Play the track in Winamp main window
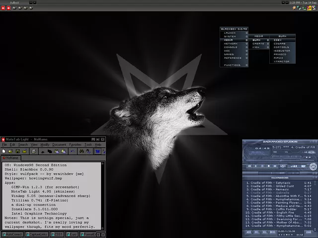This screenshot has width=318, height=238. [256, 166]
